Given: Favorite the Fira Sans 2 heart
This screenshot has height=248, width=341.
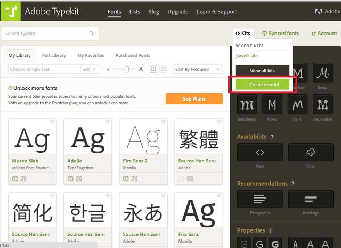Looking at the screenshot, I should (x=164, y=122).
